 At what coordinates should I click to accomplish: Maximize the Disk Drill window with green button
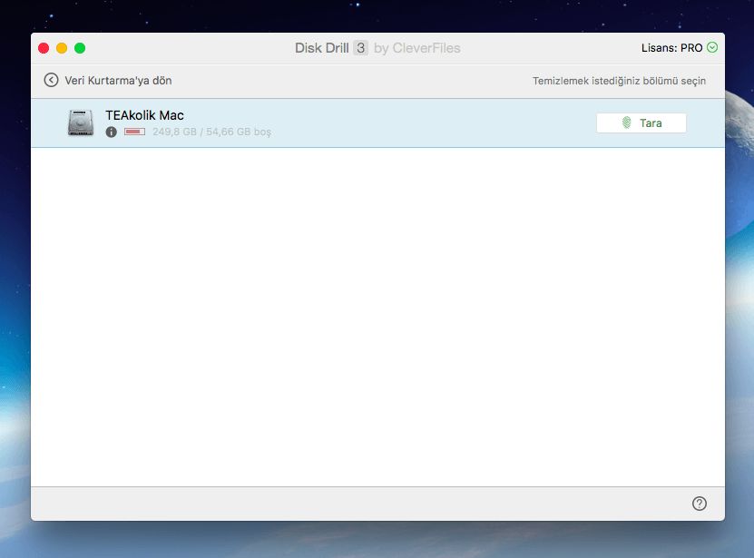point(80,48)
